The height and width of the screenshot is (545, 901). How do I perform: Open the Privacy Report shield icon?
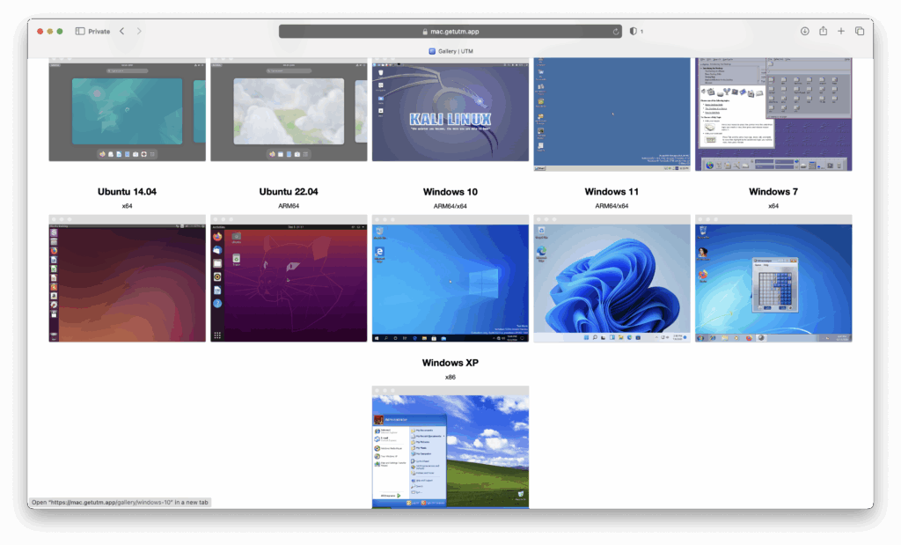[635, 31]
